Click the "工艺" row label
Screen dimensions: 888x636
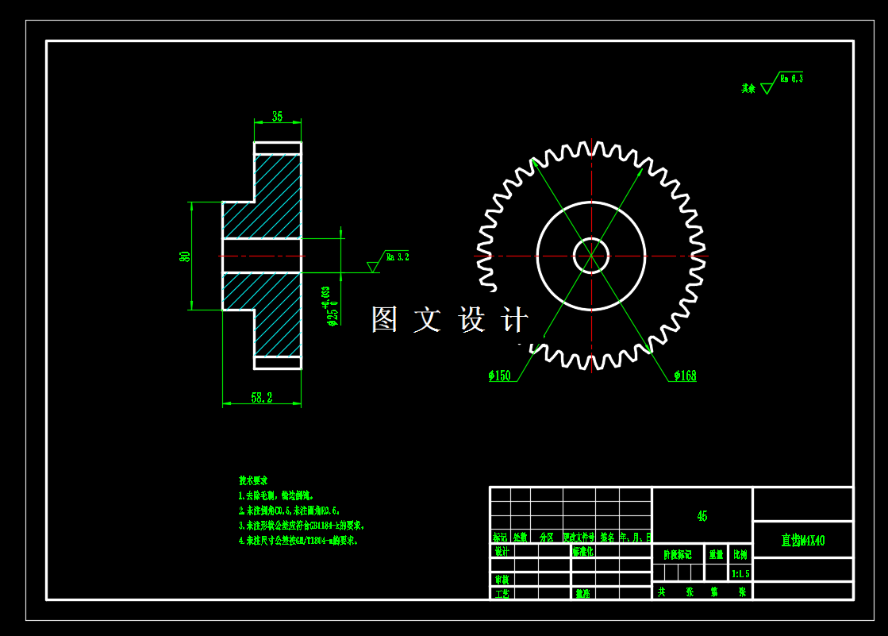point(502,593)
